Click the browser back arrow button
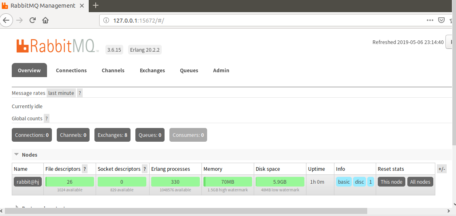Image resolution: width=456 pixels, height=216 pixels. pos(6,20)
